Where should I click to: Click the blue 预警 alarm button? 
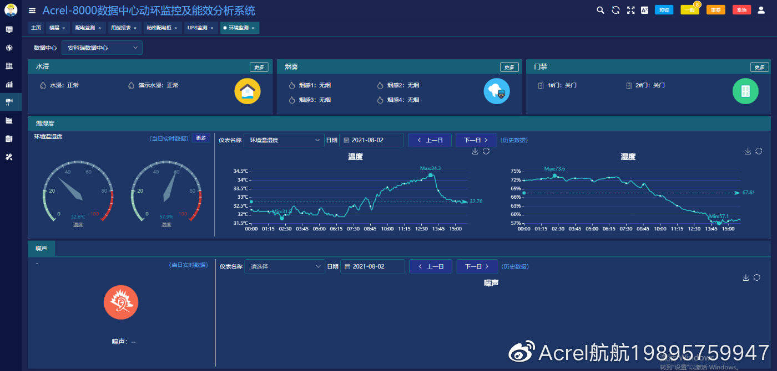[x=664, y=10]
